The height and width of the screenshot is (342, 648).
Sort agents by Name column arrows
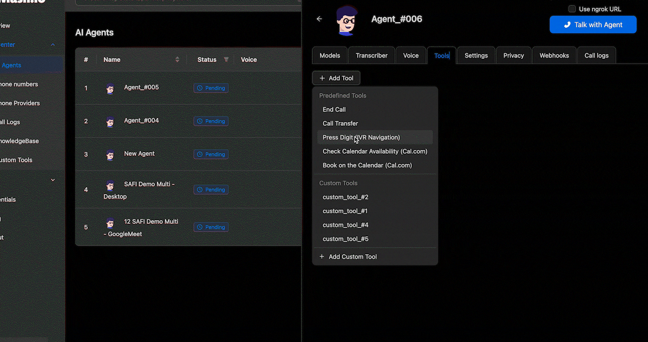[177, 59]
